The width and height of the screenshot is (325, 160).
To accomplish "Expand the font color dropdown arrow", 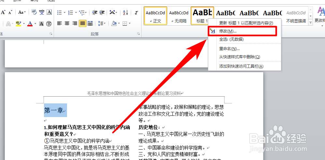I will coord(35,24).
